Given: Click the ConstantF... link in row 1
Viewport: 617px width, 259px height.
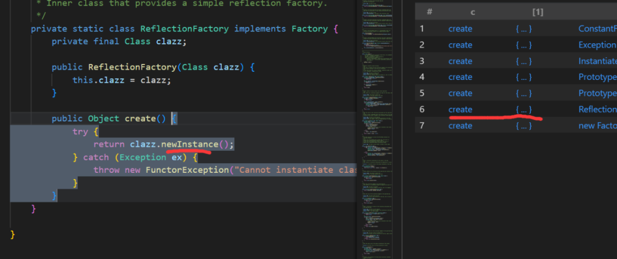Looking at the screenshot, I should point(598,29).
